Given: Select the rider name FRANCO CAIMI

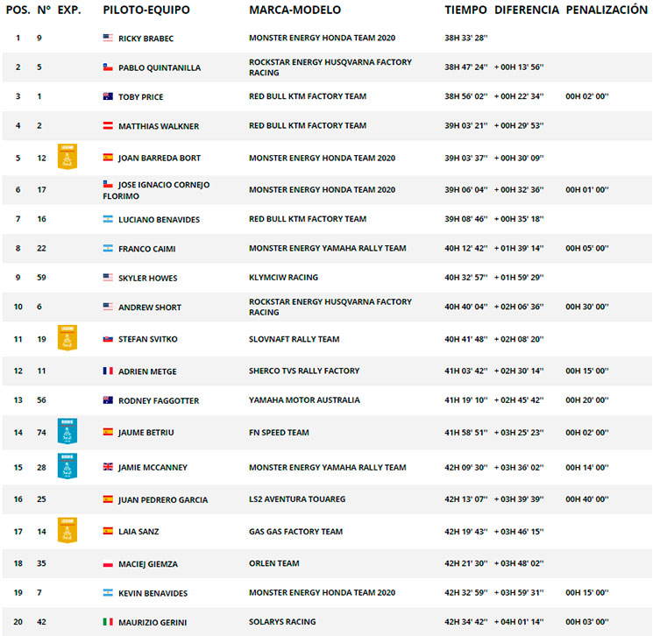Looking at the screenshot, I should point(147,249).
